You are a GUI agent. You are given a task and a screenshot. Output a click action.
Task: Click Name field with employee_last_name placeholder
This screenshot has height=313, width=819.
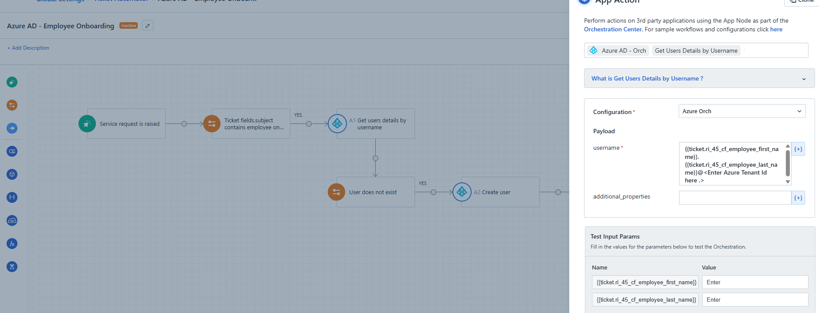[645, 300]
